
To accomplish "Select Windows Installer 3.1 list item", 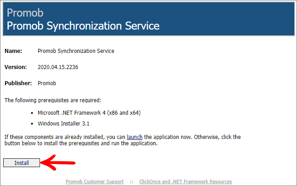I will (x=63, y=124).
